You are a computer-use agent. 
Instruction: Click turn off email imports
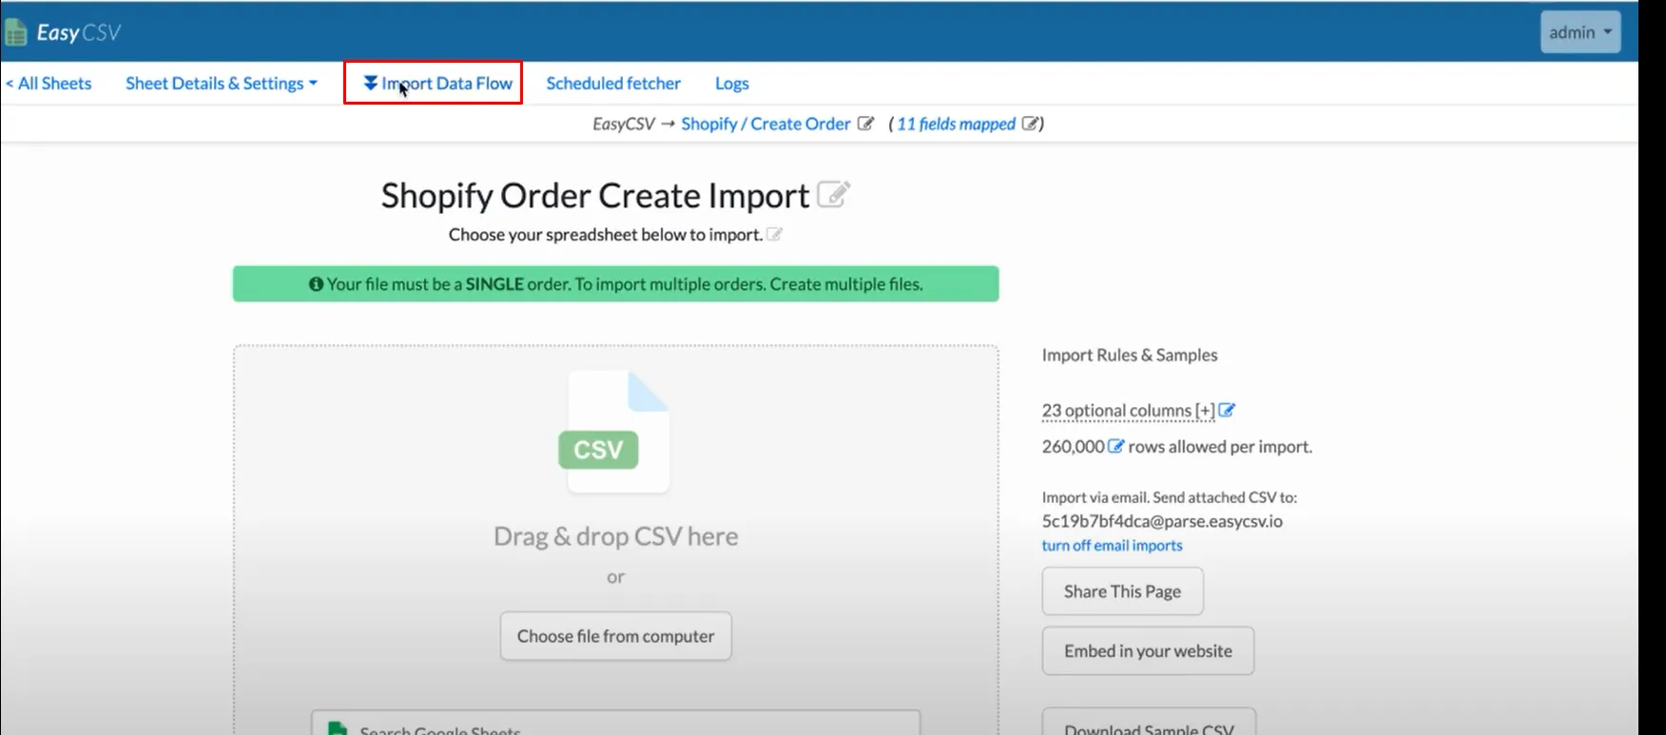(1112, 546)
